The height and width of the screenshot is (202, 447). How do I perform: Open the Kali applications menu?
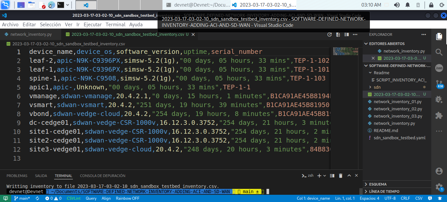click(x=6, y=5)
